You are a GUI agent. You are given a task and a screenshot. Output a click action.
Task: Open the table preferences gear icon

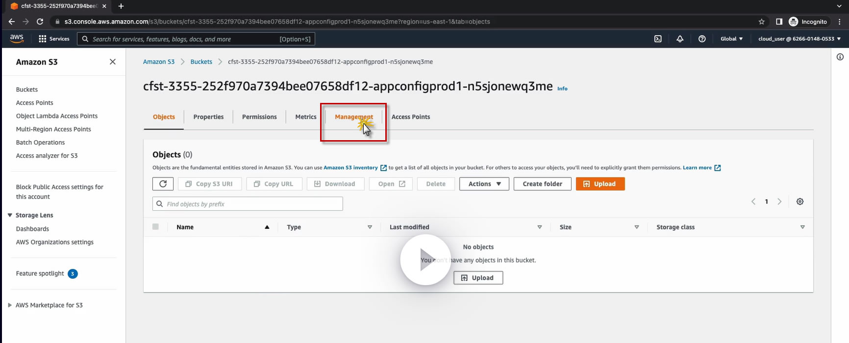point(800,201)
